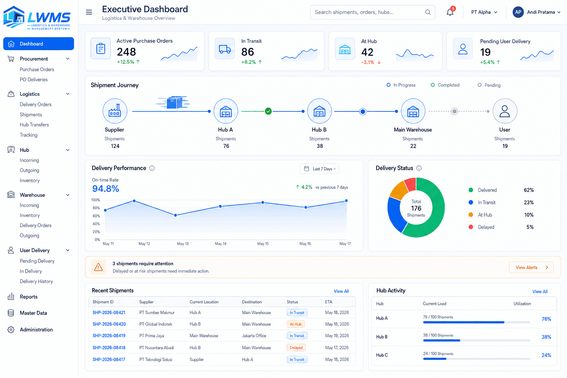Toggle the Pending legend marker

[480, 85]
